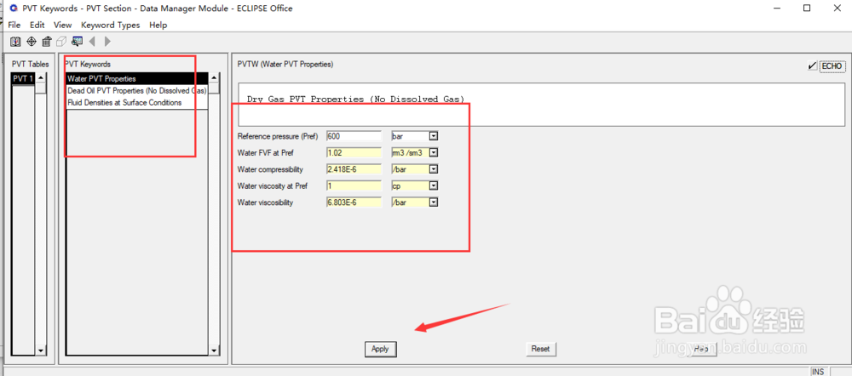Open the File menu
Image resolution: width=852 pixels, height=376 pixels.
pyautogui.click(x=14, y=25)
